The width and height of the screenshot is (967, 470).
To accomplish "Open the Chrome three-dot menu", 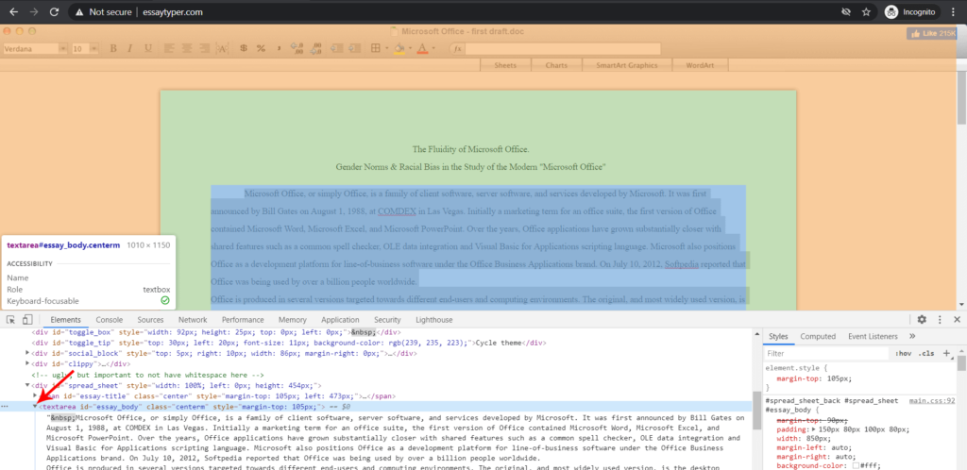I will pos(953,12).
